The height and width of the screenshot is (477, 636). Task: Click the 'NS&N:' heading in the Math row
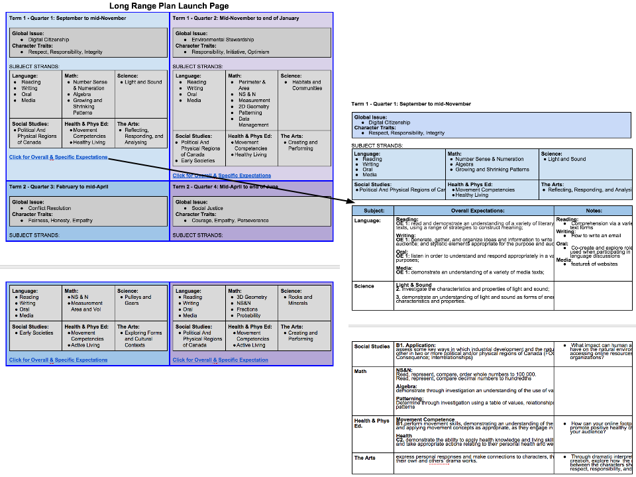click(x=404, y=370)
